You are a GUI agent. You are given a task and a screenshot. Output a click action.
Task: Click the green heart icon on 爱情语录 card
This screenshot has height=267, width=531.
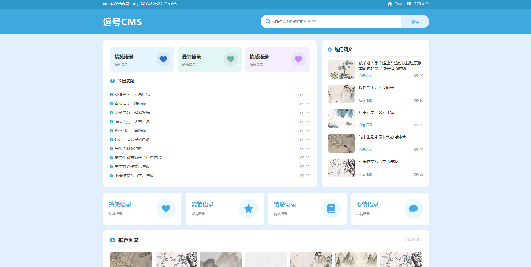[231, 59]
